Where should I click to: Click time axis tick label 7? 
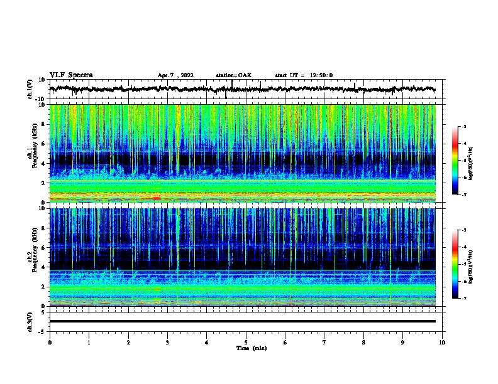pyautogui.click(x=324, y=343)
